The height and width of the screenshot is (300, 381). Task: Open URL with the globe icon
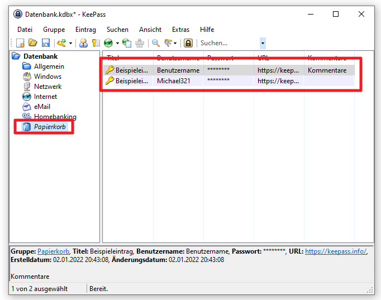point(108,43)
